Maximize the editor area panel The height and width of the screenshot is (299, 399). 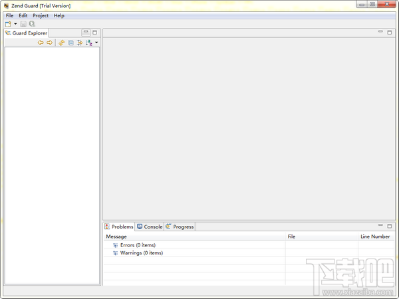click(x=389, y=33)
